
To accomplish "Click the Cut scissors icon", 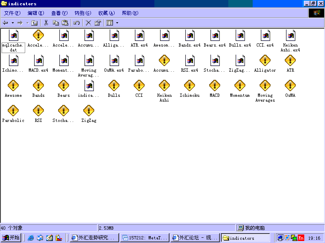I will (x=46, y=23).
